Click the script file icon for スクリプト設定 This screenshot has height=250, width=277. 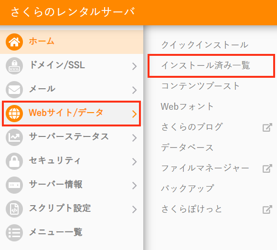tap(14, 209)
